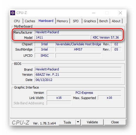Click the Manufacturer label
The height and width of the screenshot is (135, 136).
point(23,32)
